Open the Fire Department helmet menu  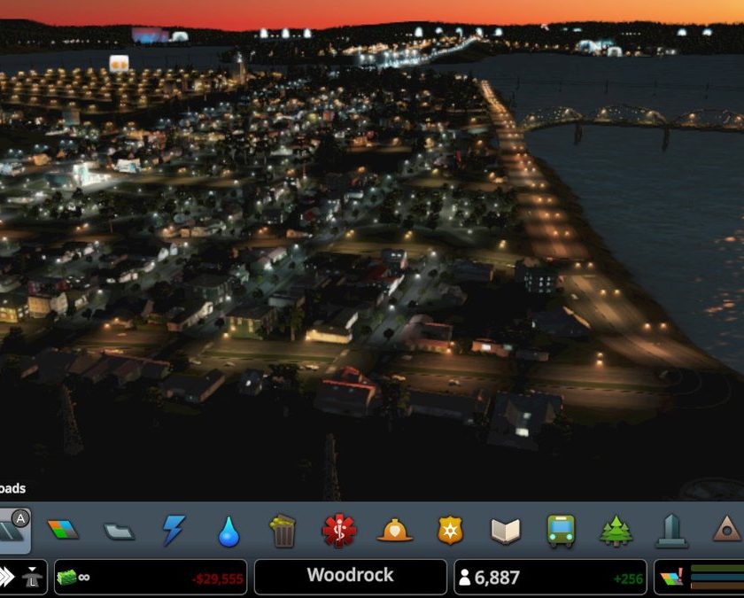(x=394, y=531)
